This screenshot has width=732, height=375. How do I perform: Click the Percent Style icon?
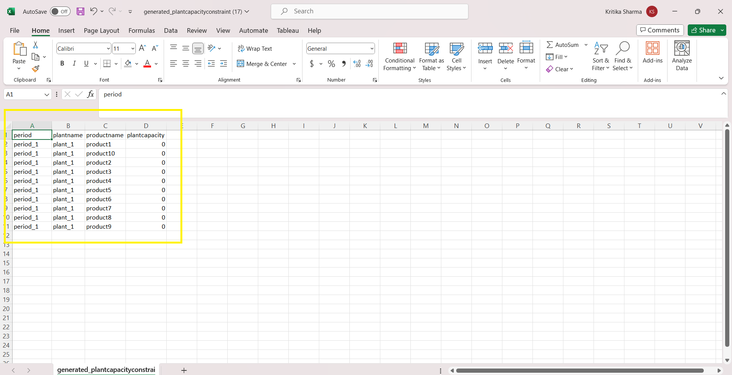pyautogui.click(x=331, y=64)
